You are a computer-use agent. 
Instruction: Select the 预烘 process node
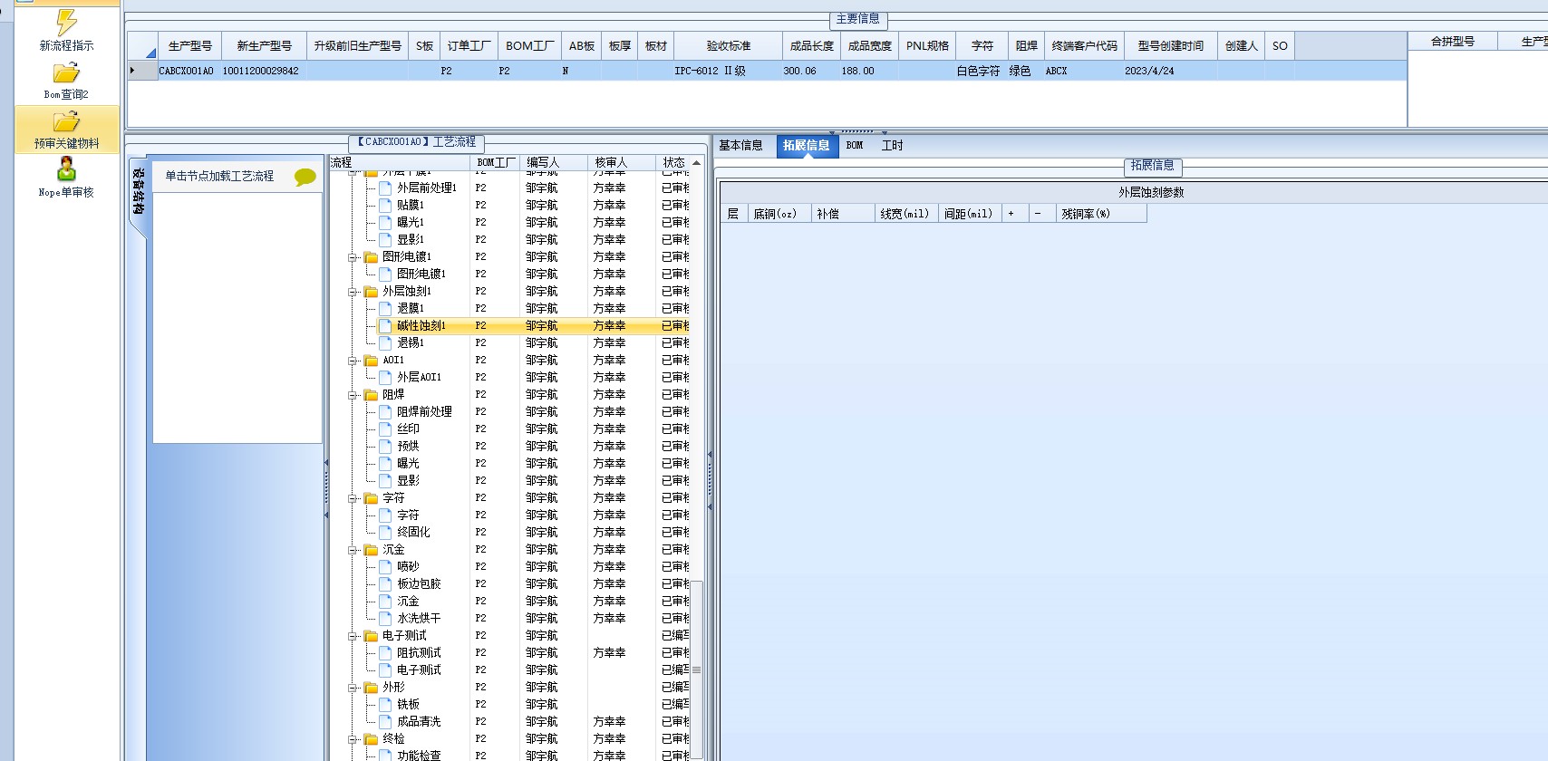point(408,447)
